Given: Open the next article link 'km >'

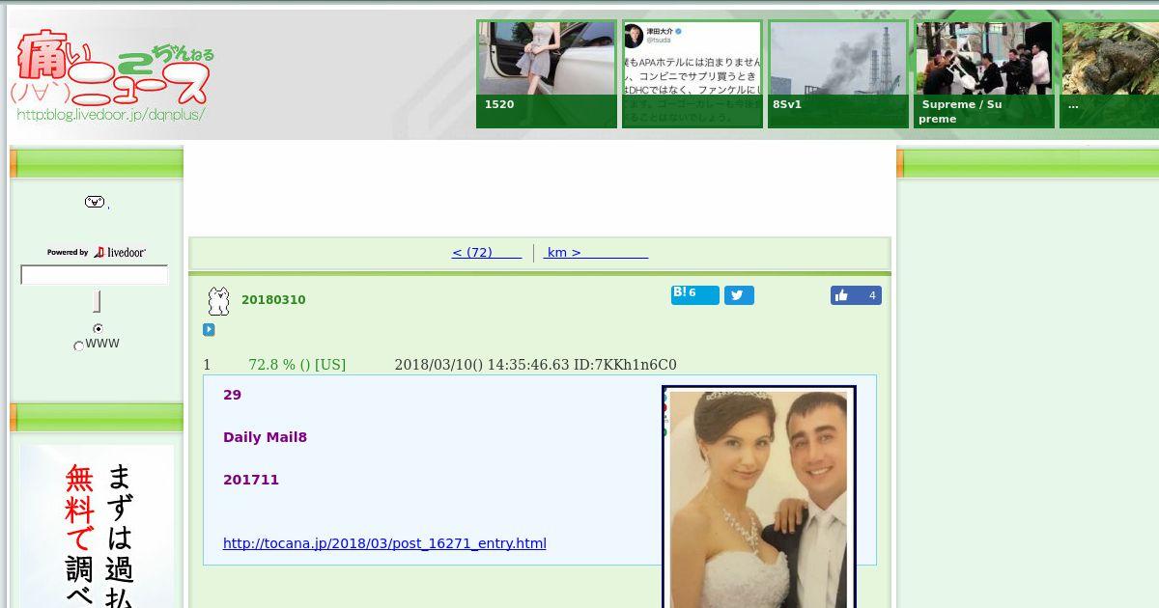Looking at the screenshot, I should coord(595,253).
